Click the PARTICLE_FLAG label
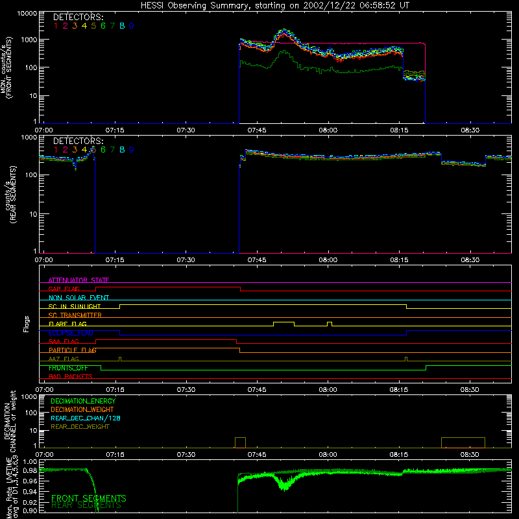Viewport: 519px width, 519px height. pyautogui.click(x=73, y=350)
